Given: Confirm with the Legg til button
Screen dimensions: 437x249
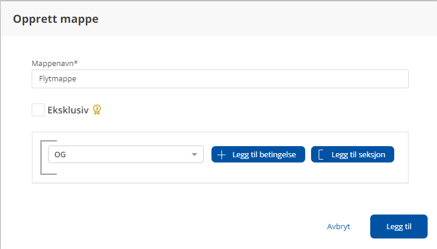Looking at the screenshot, I should [398, 227].
